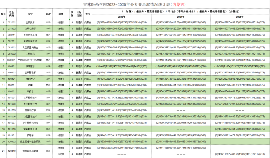Click major code cell 120410

[11, 151]
